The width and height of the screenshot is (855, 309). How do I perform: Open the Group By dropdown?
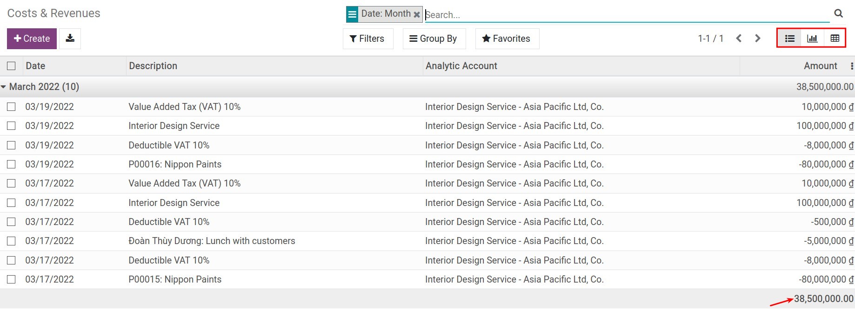[433, 39]
